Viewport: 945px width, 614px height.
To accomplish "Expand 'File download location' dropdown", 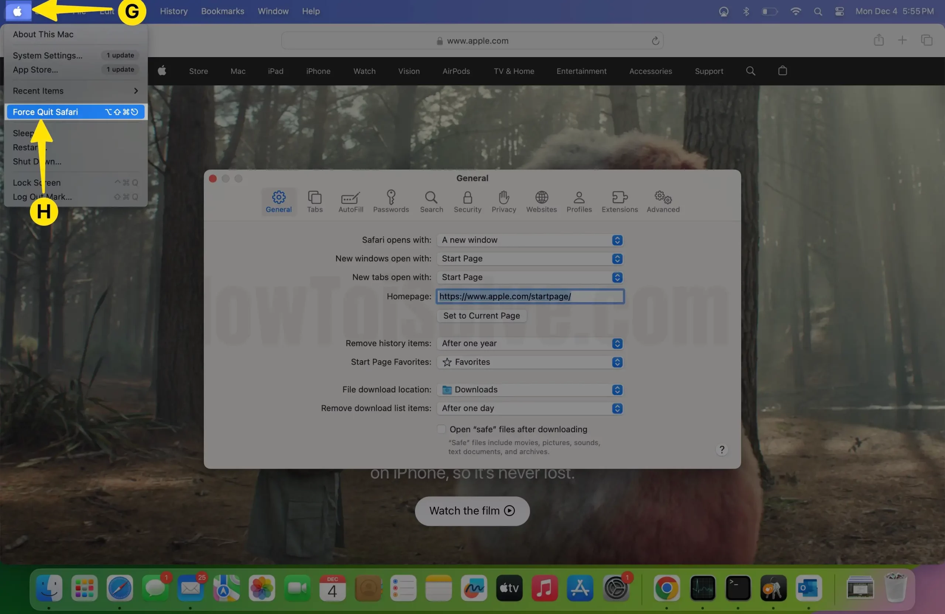I will pyautogui.click(x=530, y=390).
